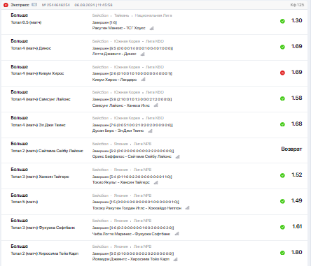Click market Тотал 3 (матч) Фукуока Софтбанк
Screen dimensions: 311x266
[43, 228]
